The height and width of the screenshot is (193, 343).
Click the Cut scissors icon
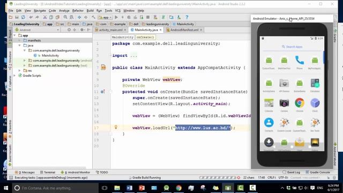click(x=45, y=17)
